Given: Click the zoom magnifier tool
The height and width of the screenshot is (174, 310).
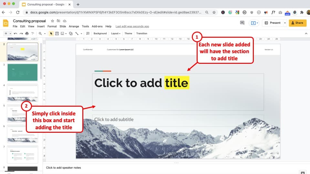Looking at the screenshot, I should tap(40, 34).
